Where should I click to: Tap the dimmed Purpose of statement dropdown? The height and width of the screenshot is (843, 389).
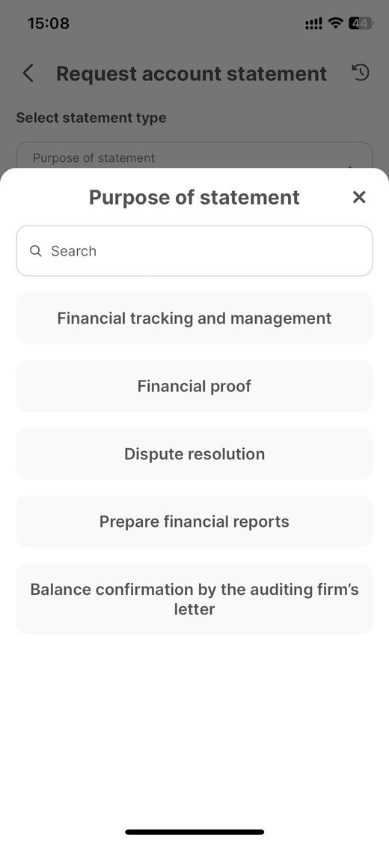coord(194,156)
